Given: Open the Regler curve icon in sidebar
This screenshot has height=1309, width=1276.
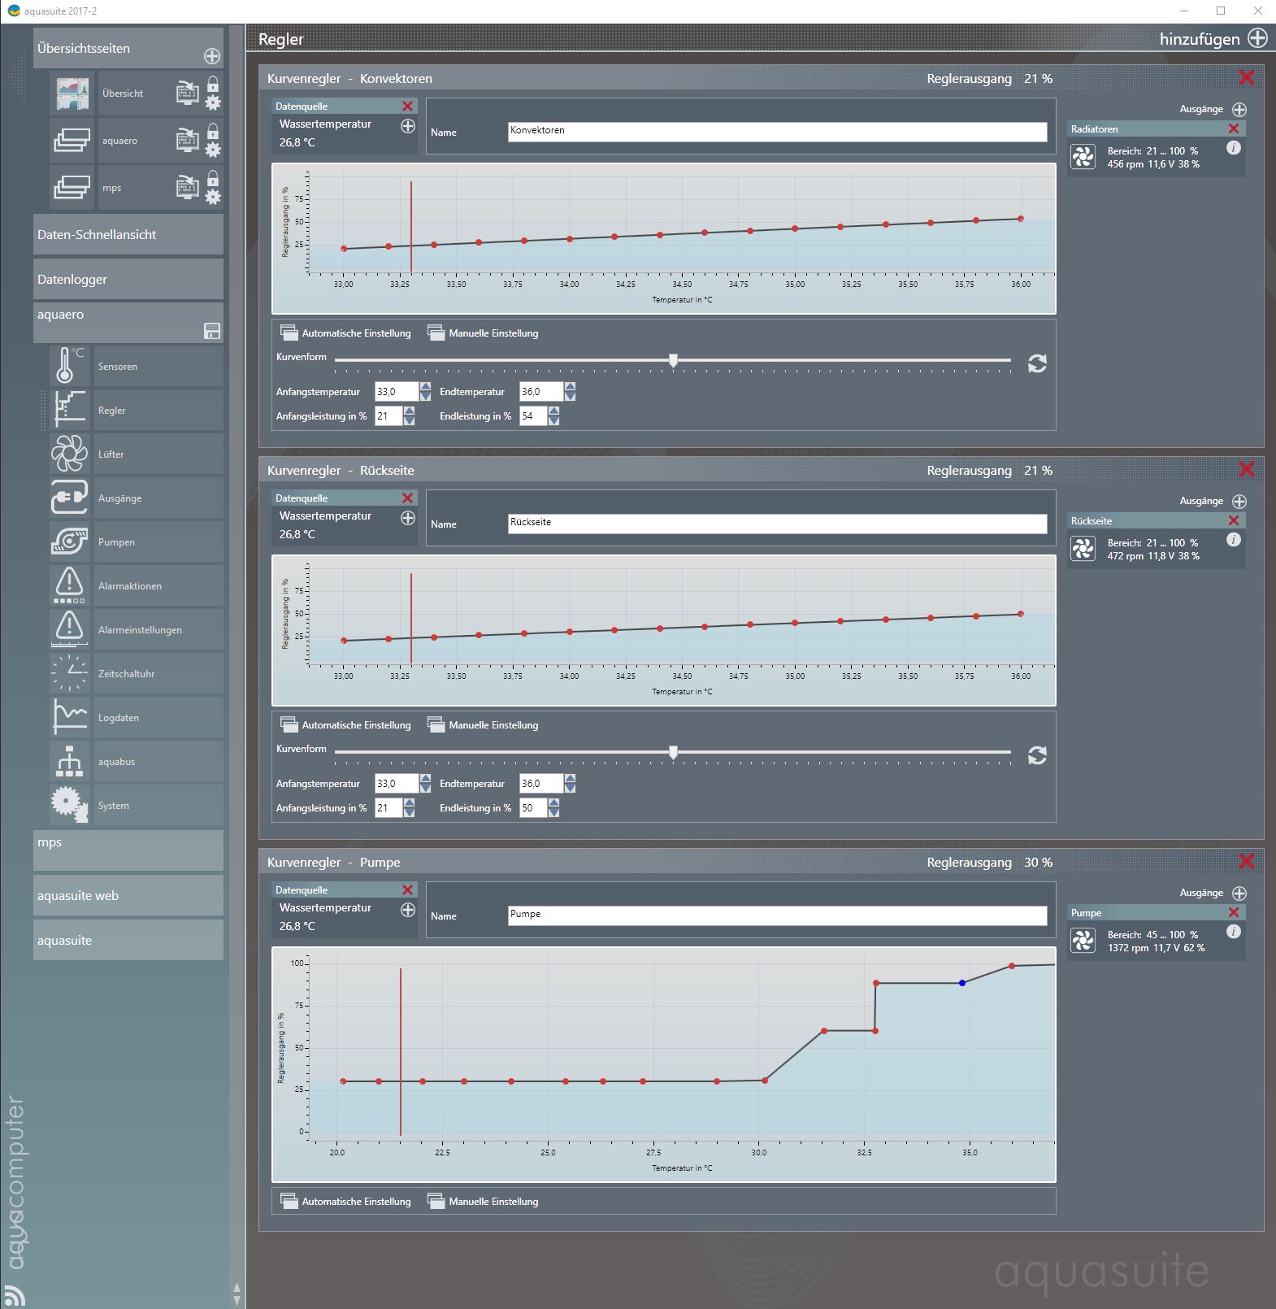Looking at the screenshot, I should (x=69, y=410).
